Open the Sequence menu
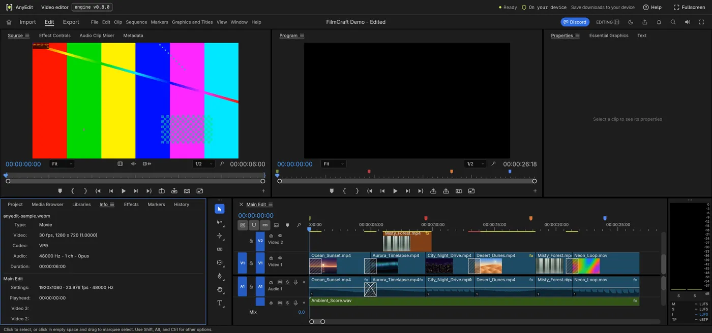The height and width of the screenshot is (333, 712). [x=136, y=22]
